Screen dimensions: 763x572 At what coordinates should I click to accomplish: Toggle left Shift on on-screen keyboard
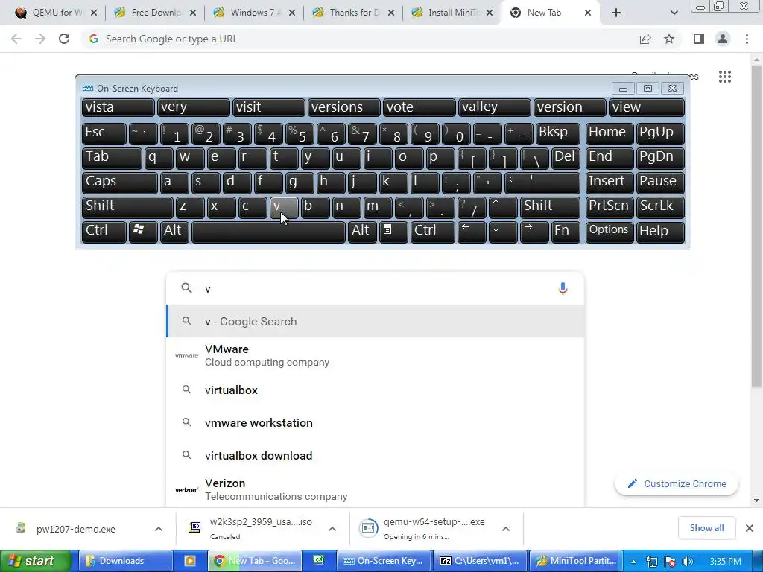(127, 206)
